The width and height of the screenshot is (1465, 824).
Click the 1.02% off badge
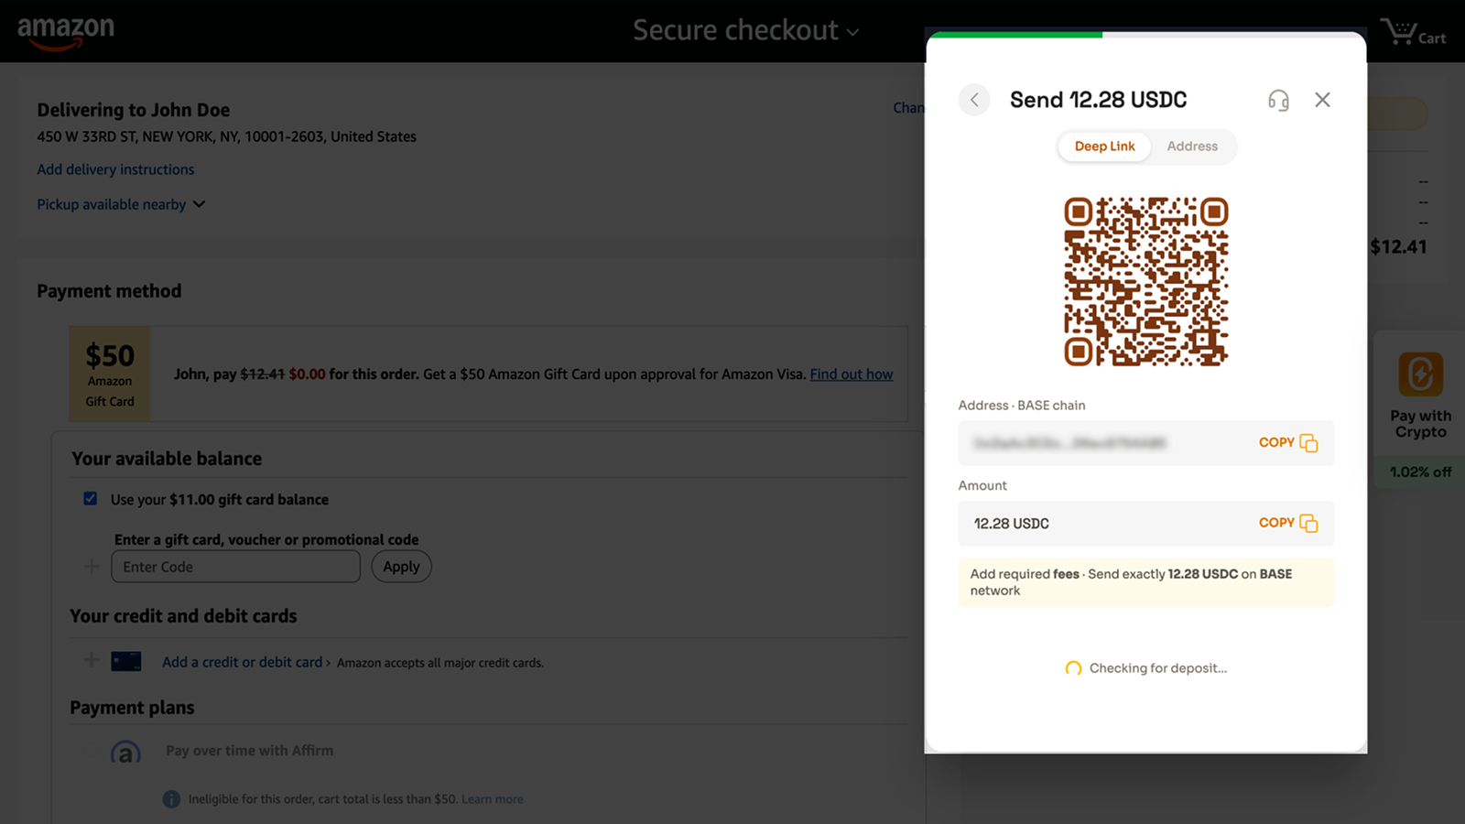pos(1420,472)
